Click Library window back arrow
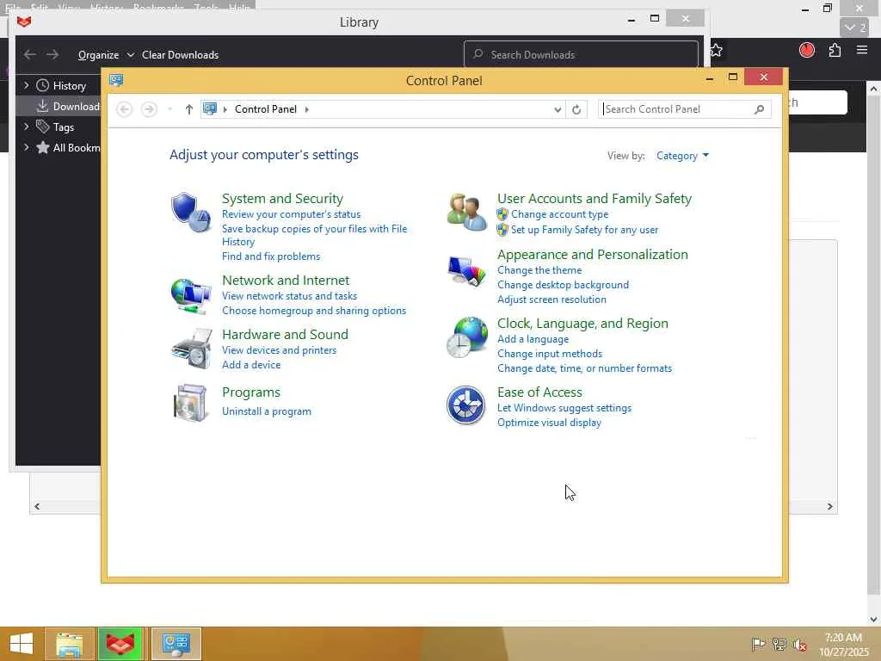This screenshot has width=881, height=661. [x=30, y=54]
